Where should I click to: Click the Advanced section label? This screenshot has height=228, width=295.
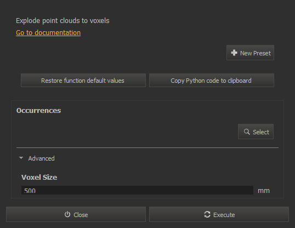(41, 158)
